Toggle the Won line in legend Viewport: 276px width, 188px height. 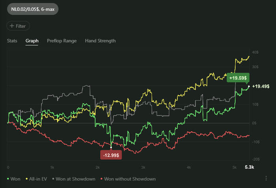point(14,179)
